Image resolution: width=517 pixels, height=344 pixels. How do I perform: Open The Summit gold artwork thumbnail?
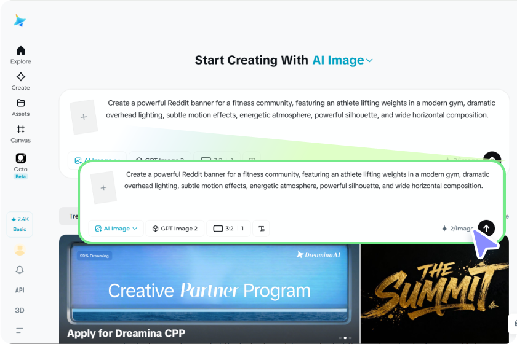click(x=435, y=294)
